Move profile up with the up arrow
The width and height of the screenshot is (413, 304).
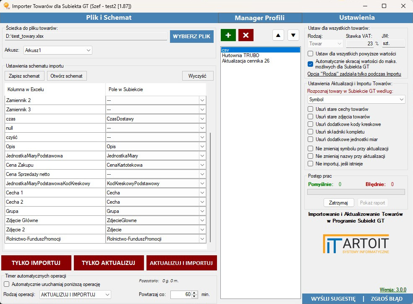(x=278, y=35)
